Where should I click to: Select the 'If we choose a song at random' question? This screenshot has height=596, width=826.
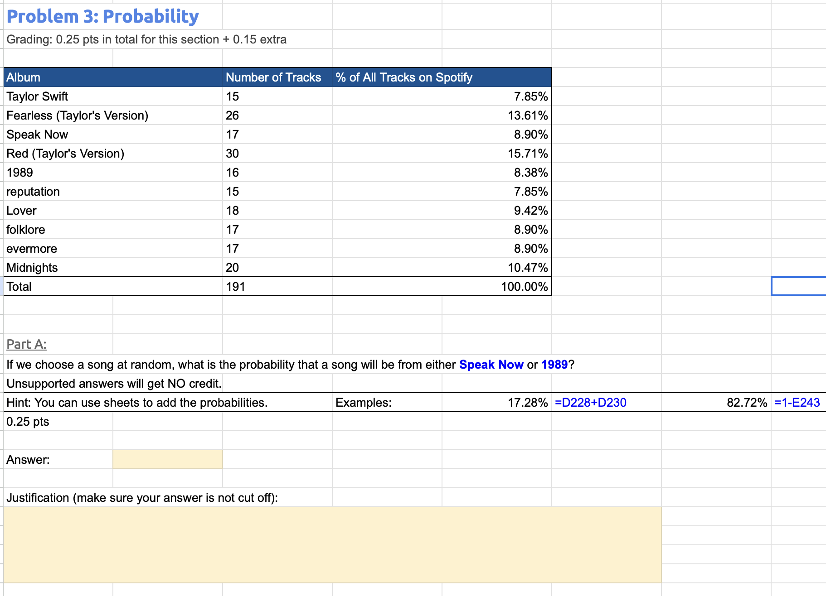(290, 365)
